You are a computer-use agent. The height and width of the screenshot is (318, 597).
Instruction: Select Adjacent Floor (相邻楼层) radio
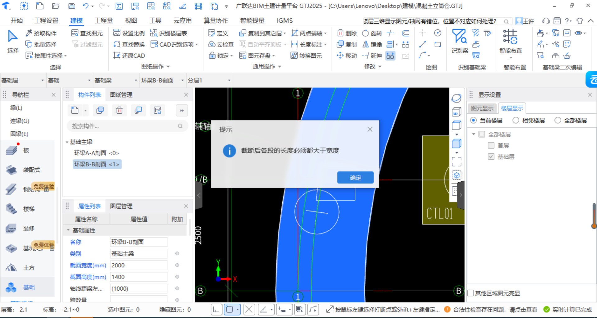coord(516,120)
